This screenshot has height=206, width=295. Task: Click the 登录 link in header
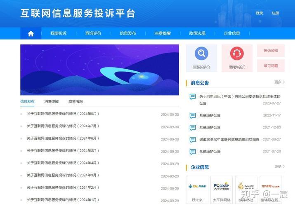(x=259, y=13)
